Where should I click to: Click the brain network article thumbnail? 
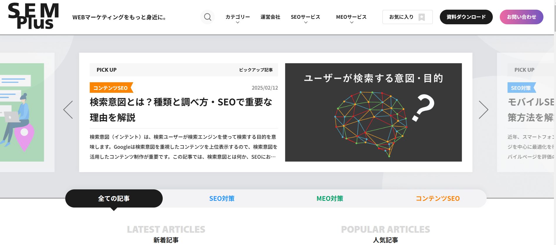click(373, 112)
